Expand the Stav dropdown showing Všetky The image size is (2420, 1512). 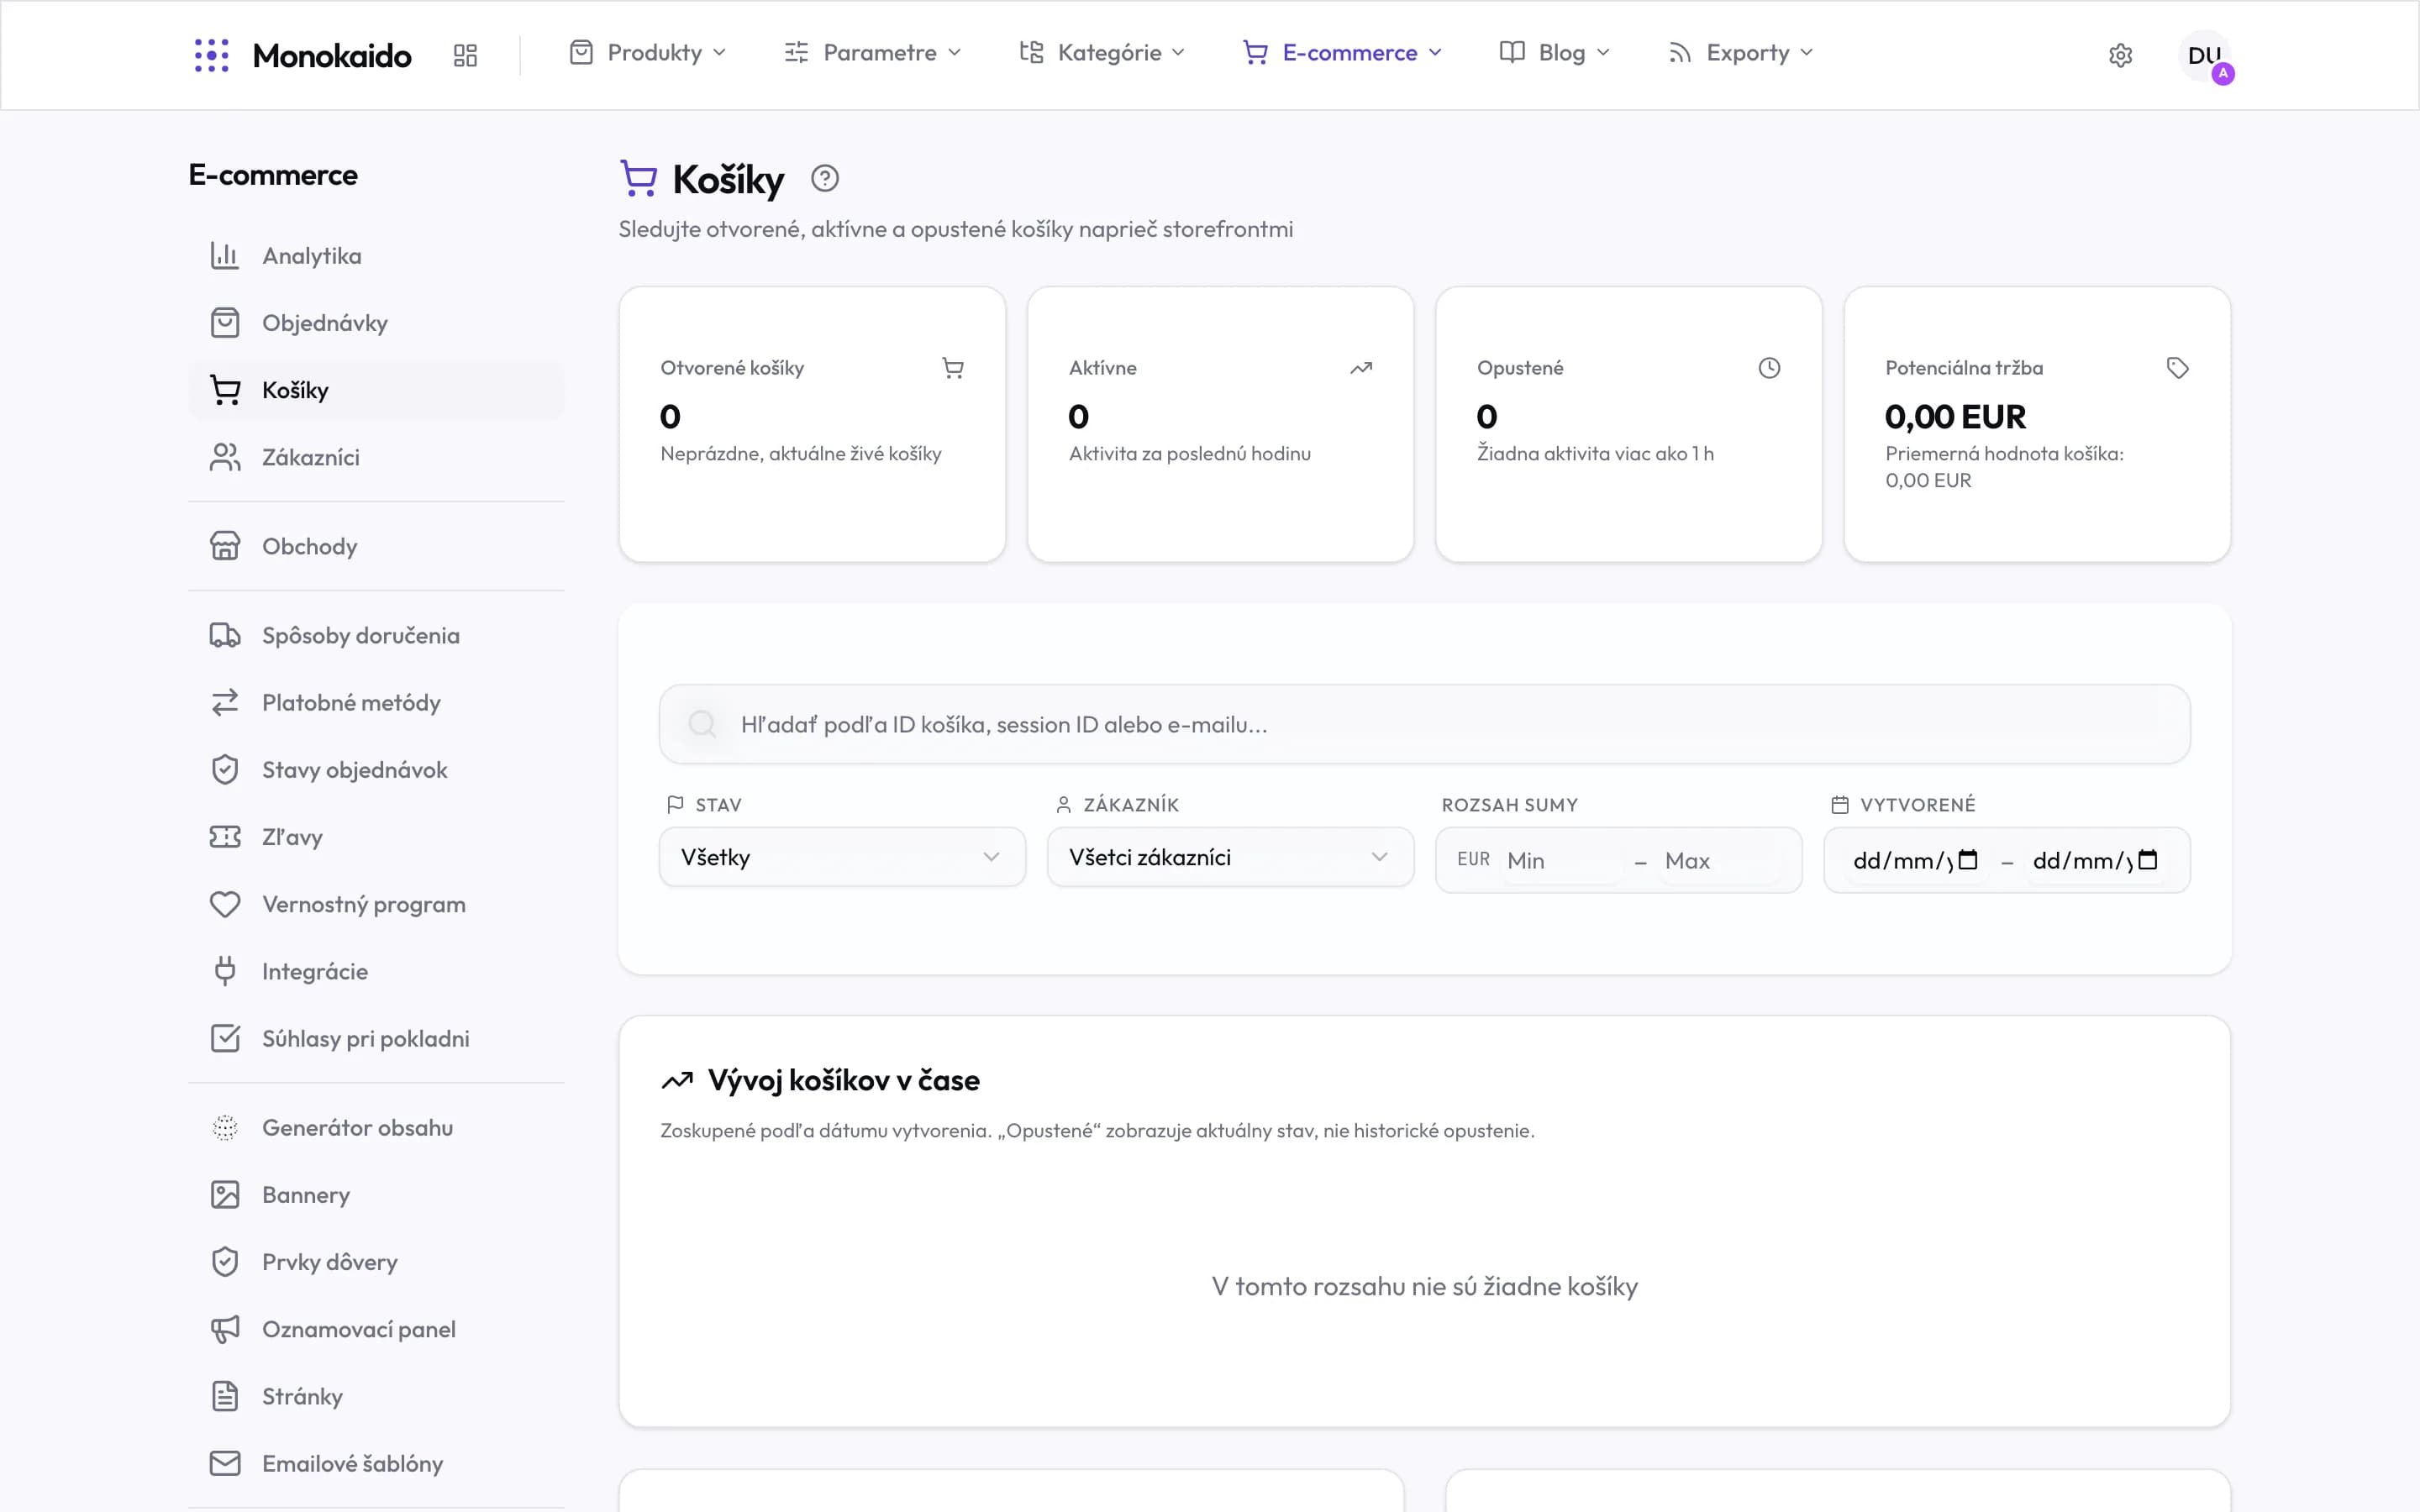coord(842,857)
